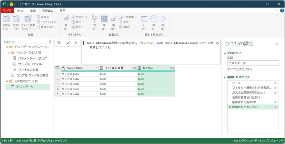Open the 情報 (Information) dropdown
Screen dimensions: 285x144
[125, 27]
